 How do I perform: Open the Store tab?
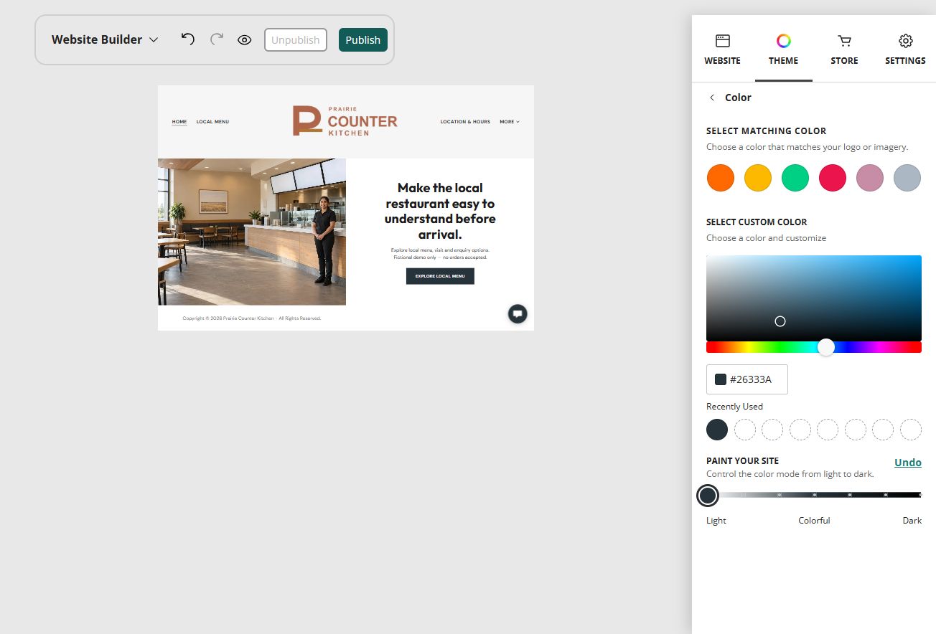pyautogui.click(x=845, y=49)
